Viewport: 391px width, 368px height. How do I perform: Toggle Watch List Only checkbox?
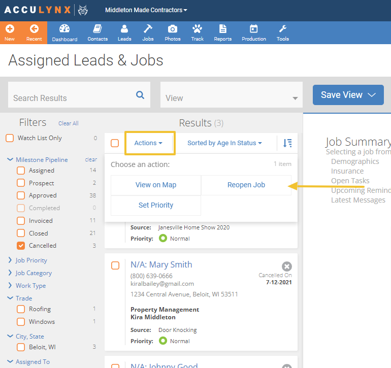[x=10, y=138]
